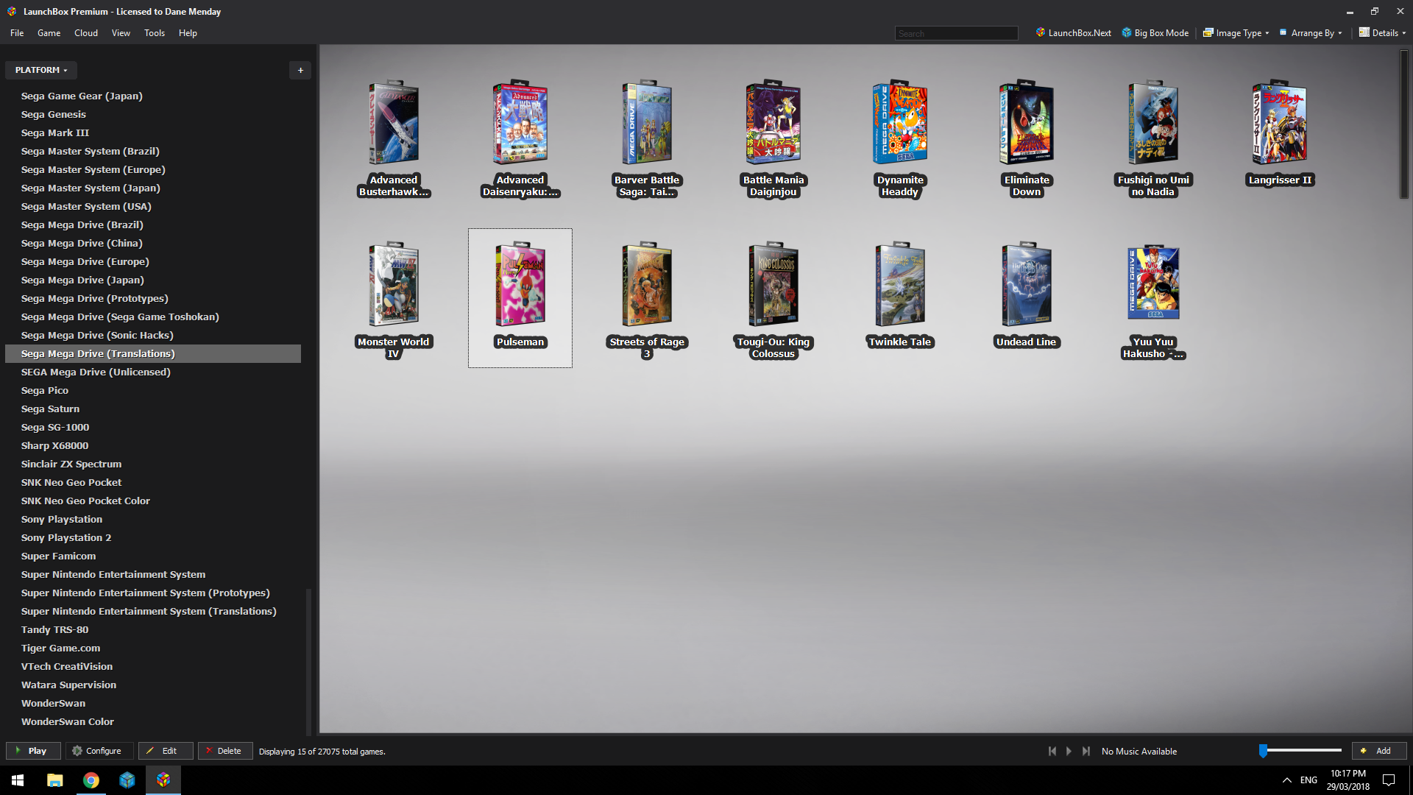Screen dimensions: 1413x795
Task: Open the Game menu
Action: [49, 33]
